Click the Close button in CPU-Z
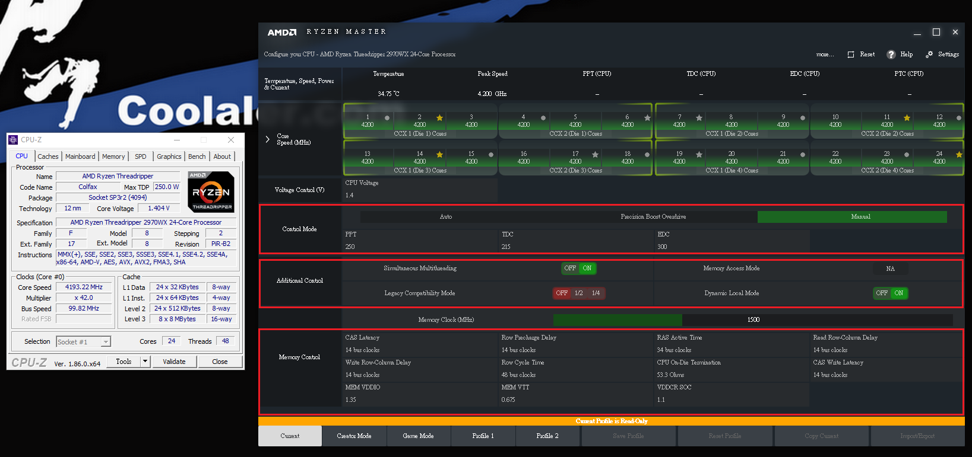 (x=220, y=362)
